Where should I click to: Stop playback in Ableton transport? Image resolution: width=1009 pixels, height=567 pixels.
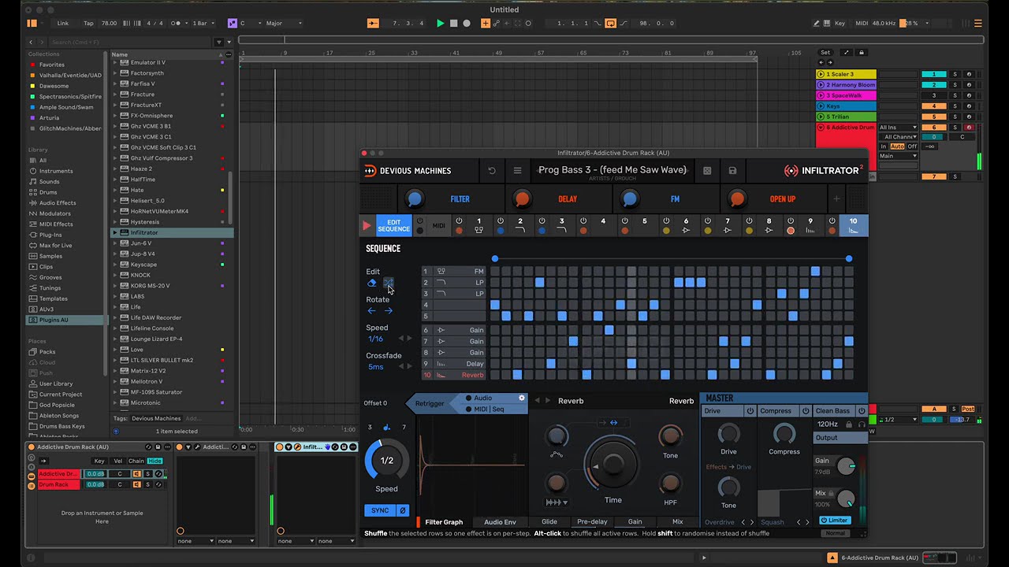pos(453,23)
